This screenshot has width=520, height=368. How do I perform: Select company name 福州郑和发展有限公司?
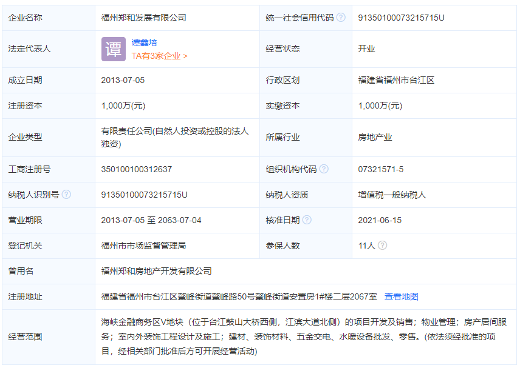pos(143,18)
